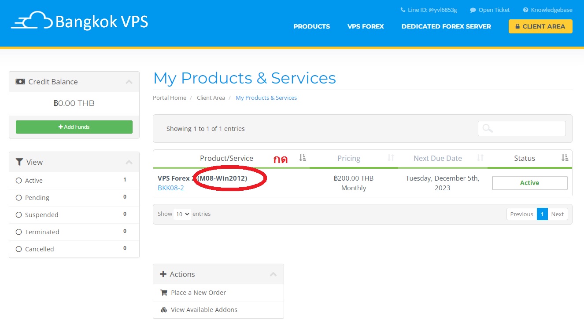
Task: Click the funnel filter icon beside View
Action: click(x=19, y=162)
